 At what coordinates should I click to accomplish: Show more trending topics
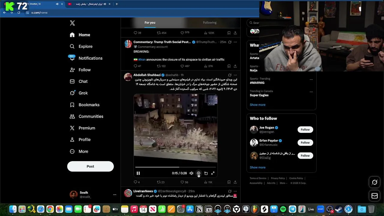(258, 105)
